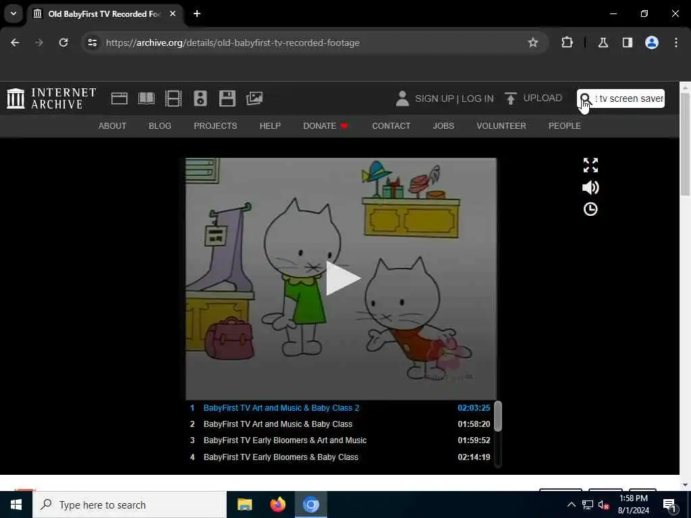Open the Internet Archive home logo

point(51,98)
